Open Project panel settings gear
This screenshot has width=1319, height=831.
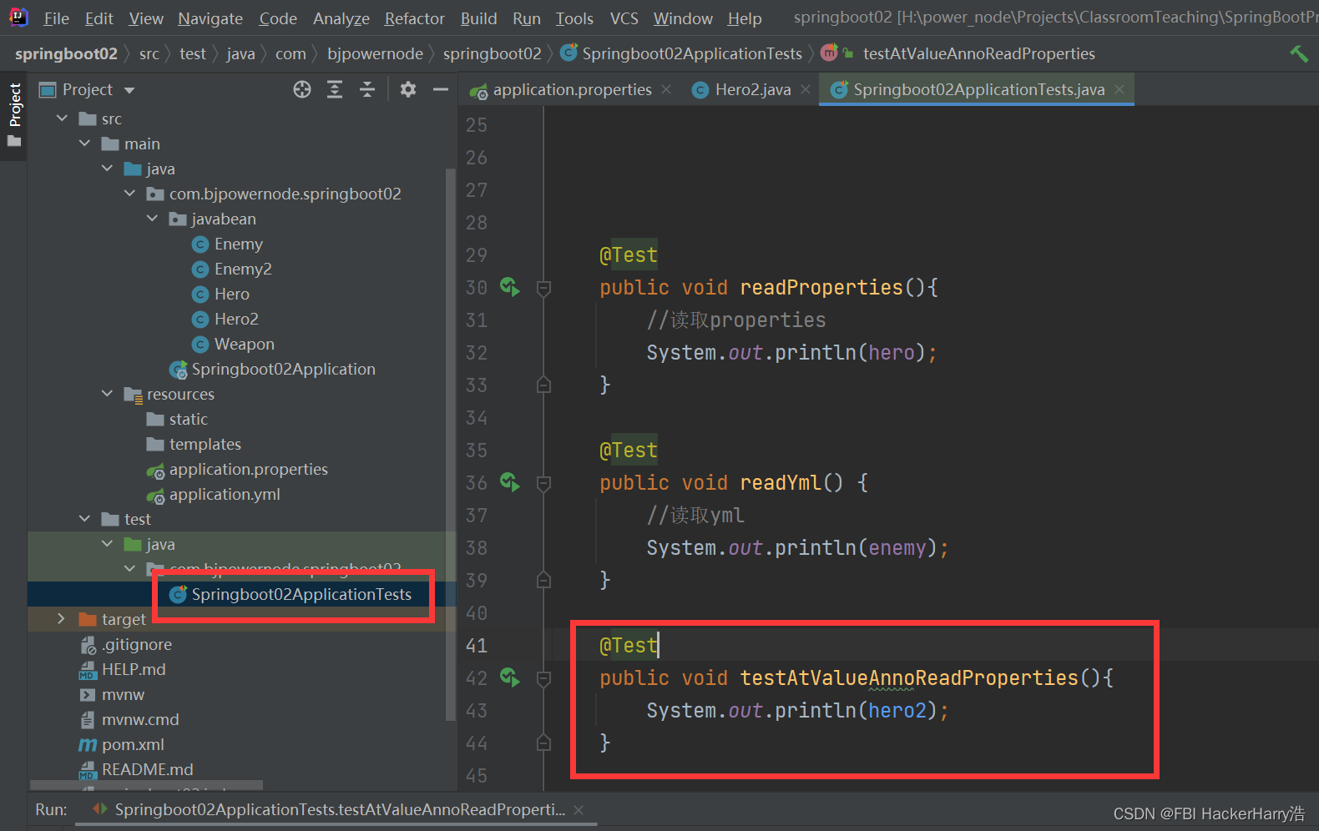click(x=408, y=89)
